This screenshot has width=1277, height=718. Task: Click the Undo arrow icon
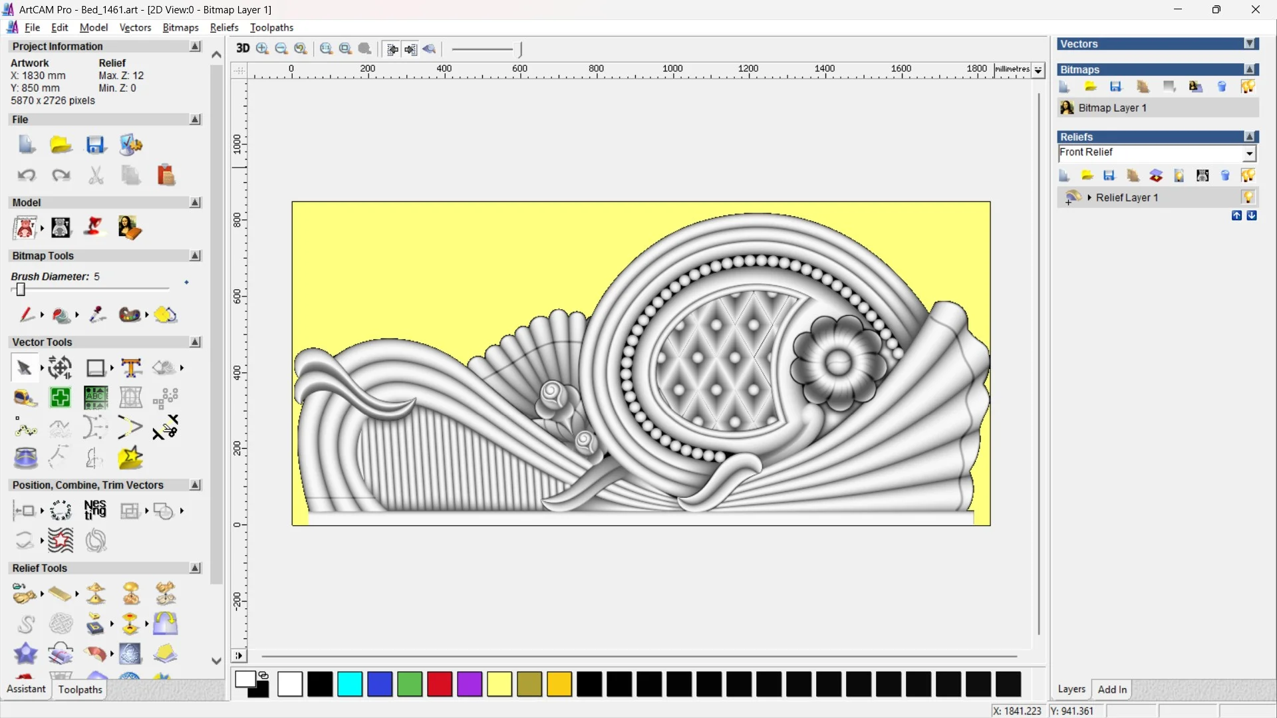click(x=26, y=175)
